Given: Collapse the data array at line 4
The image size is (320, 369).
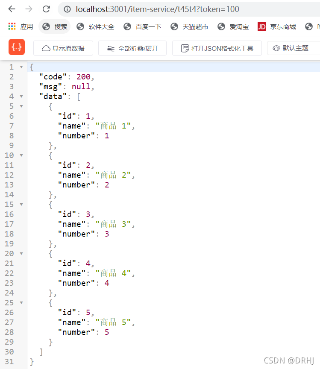Looking at the screenshot, I should pos(21,97).
